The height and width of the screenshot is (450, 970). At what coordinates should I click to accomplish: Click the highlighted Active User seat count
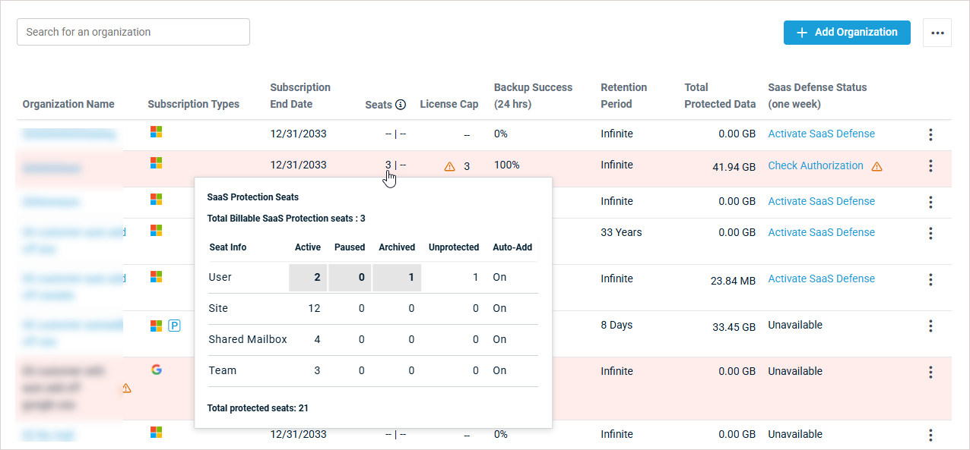(x=308, y=278)
